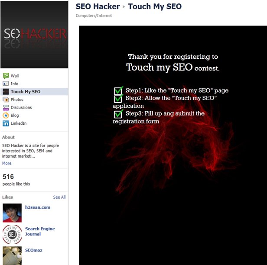Click the LinkedIn logo icon

pos(6,123)
